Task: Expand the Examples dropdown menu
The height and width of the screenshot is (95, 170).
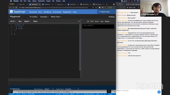Action: tap(44, 17)
